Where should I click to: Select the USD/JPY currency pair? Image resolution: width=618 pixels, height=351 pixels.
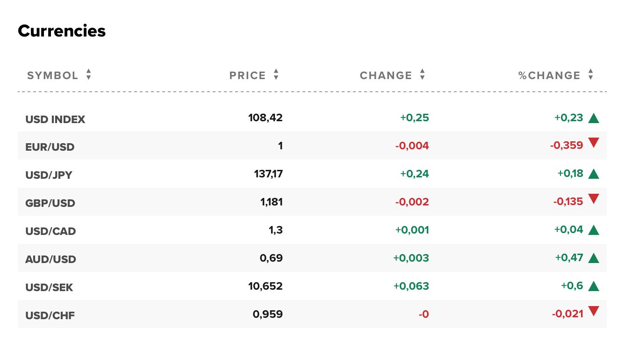click(49, 175)
